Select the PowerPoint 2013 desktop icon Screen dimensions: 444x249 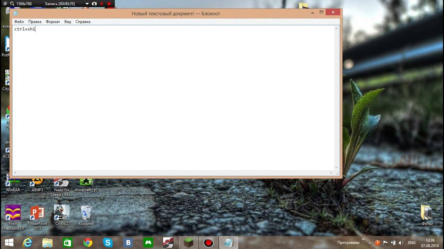pyautogui.click(x=37, y=218)
